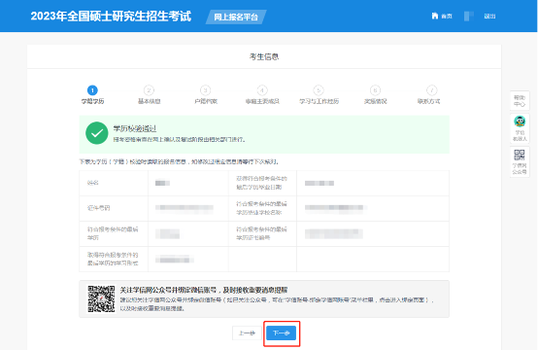Select step 3 户籍档案

206,95
